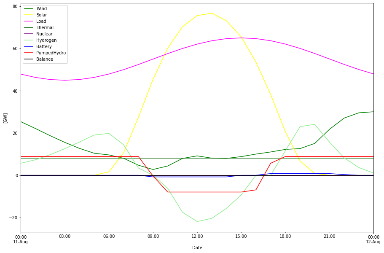Click the peak of the magenta Load curve

point(241,38)
